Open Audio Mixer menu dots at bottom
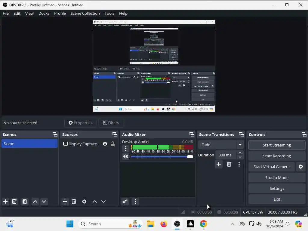 tap(135, 202)
